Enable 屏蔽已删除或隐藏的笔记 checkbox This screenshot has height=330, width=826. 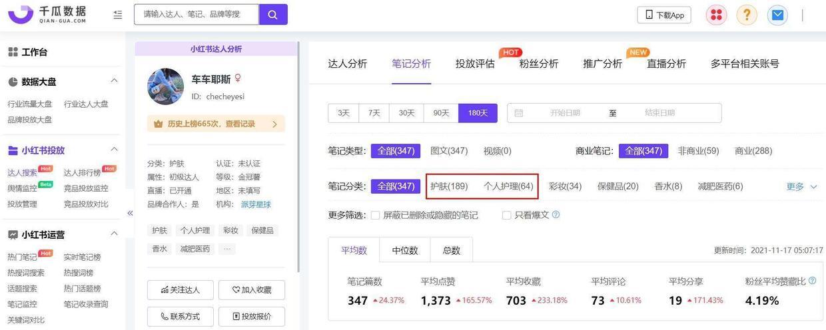[x=375, y=216]
